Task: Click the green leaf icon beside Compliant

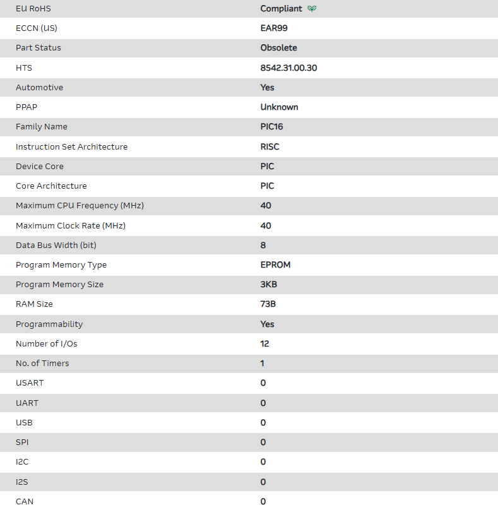Action: (312, 9)
